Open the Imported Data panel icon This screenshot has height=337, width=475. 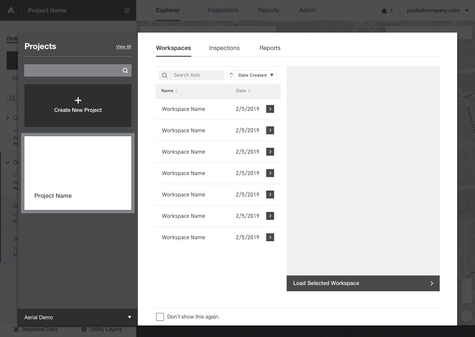tap(16, 329)
